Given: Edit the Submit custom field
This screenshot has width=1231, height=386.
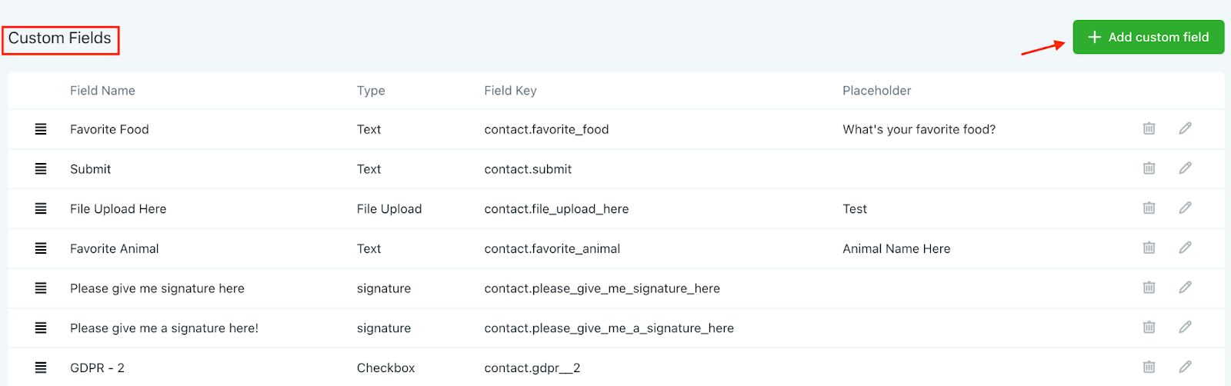Looking at the screenshot, I should pos(1185,168).
